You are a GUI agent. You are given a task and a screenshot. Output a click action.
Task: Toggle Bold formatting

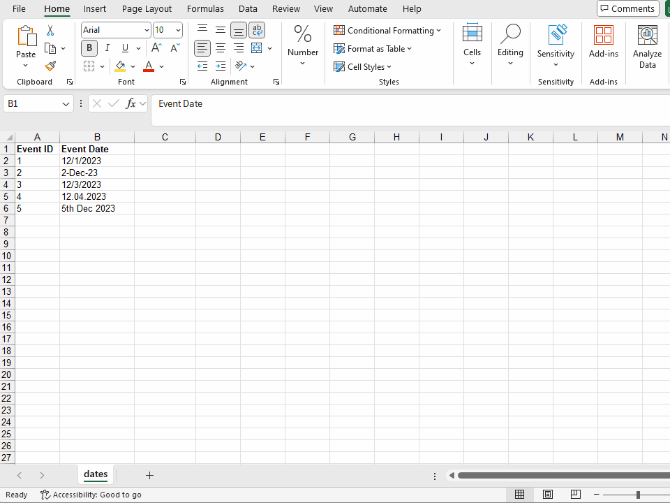click(89, 48)
